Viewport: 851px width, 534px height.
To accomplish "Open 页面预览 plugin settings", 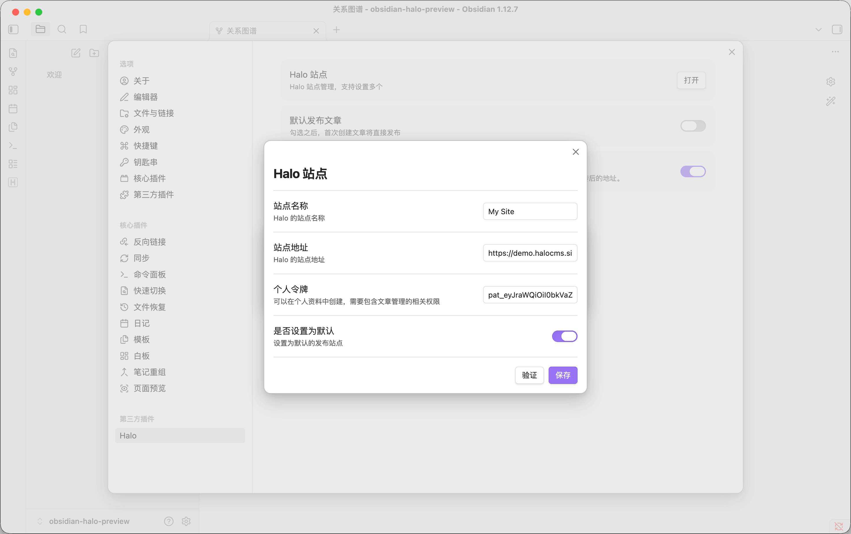I will pos(180,388).
